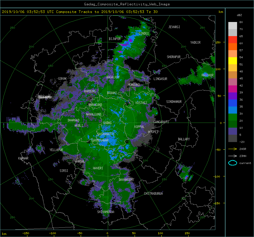Click the white 23MN arrow legend icon
Viewport: 254px width, 237px height.
pos(233,156)
